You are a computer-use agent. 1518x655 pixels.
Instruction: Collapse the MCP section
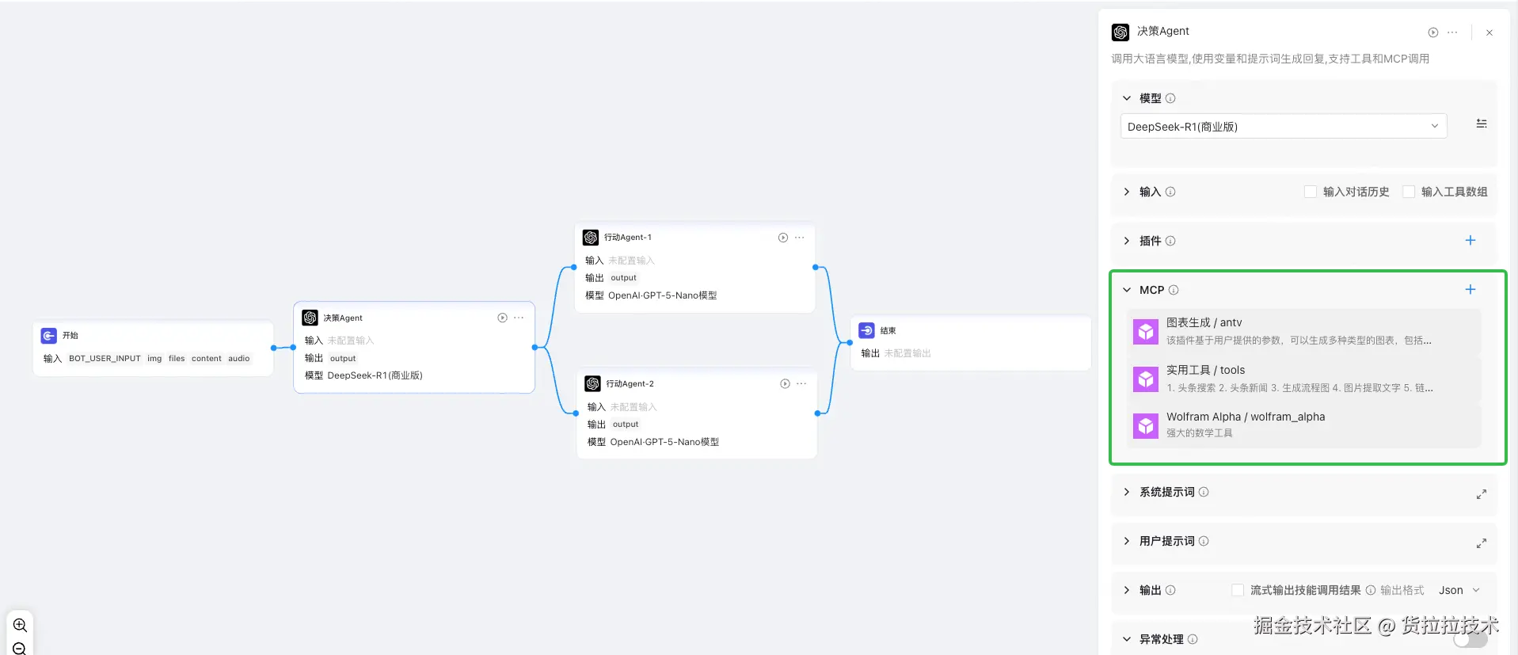1127,290
